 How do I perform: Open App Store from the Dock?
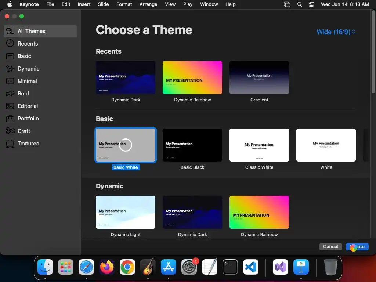coord(169,267)
